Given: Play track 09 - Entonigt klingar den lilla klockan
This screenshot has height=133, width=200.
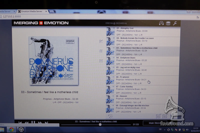Looking at the screenshot, I should click(x=142, y=109).
